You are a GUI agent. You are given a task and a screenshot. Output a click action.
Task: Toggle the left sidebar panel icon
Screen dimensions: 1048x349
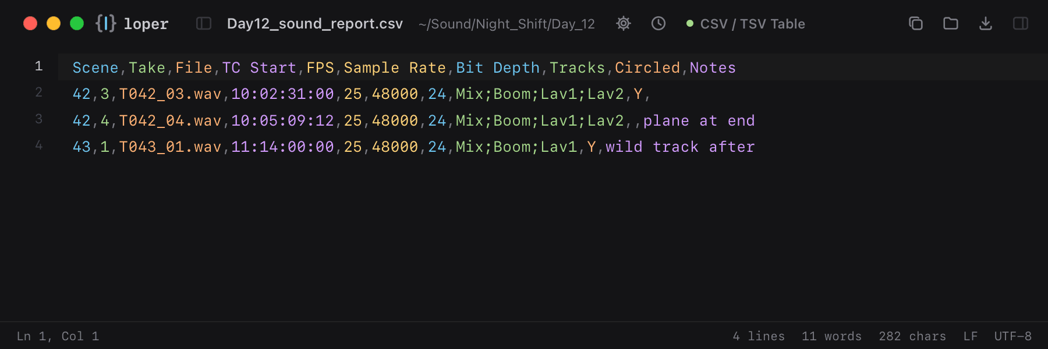coord(204,23)
